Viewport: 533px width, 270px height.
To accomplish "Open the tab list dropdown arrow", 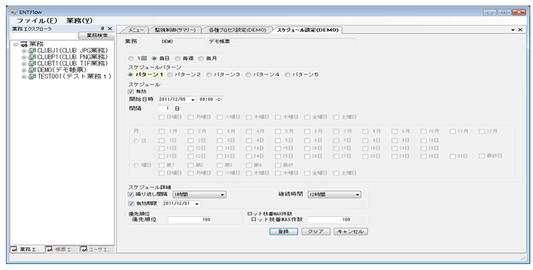I will click(x=513, y=30).
